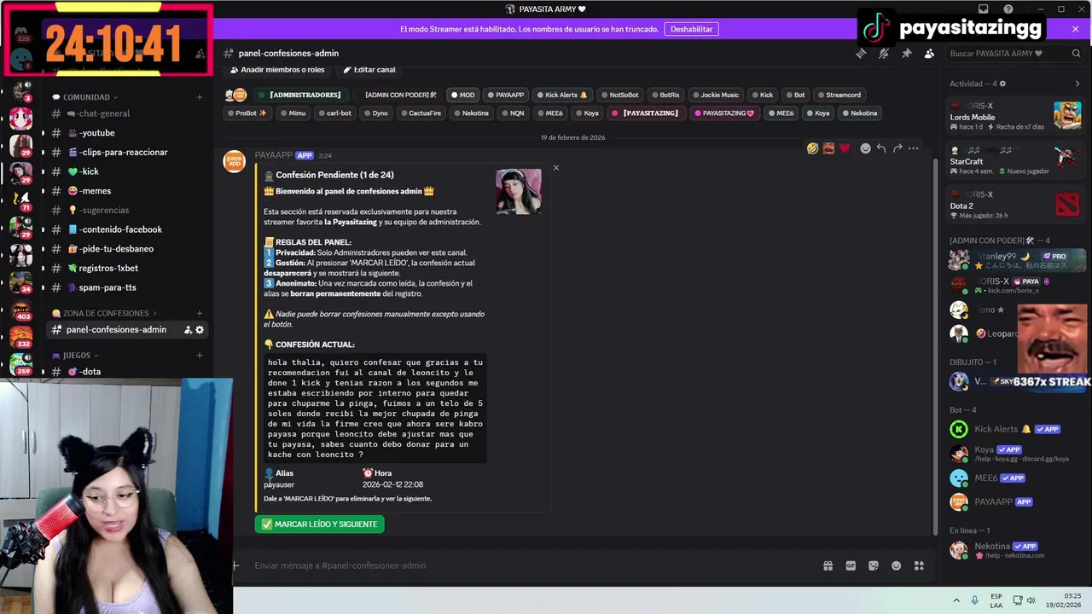Toggle channel notification mute bell

(884, 53)
